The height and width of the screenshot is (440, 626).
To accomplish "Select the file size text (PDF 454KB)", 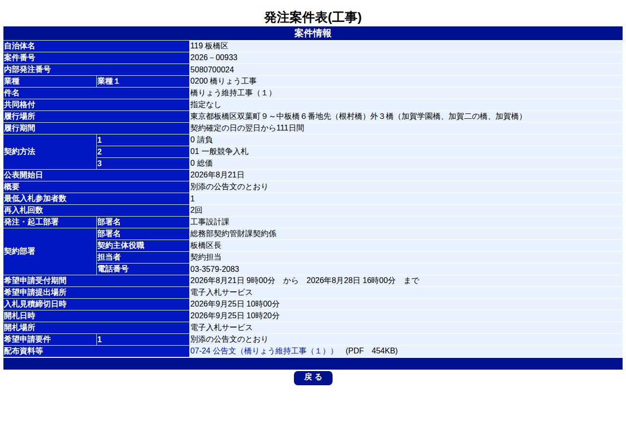I will [372, 351].
